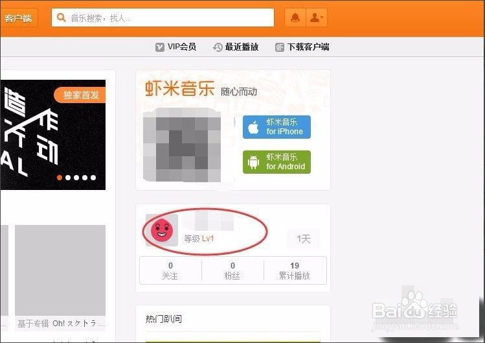Open the 0 粉丝 followers count
Image resolution: width=485 pixels, height=343 pixels.
pos(232,270)
